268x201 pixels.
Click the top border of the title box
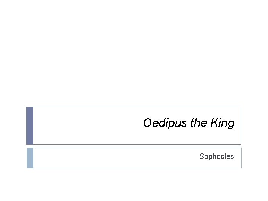pyautogui.click(x=134, y=107)
